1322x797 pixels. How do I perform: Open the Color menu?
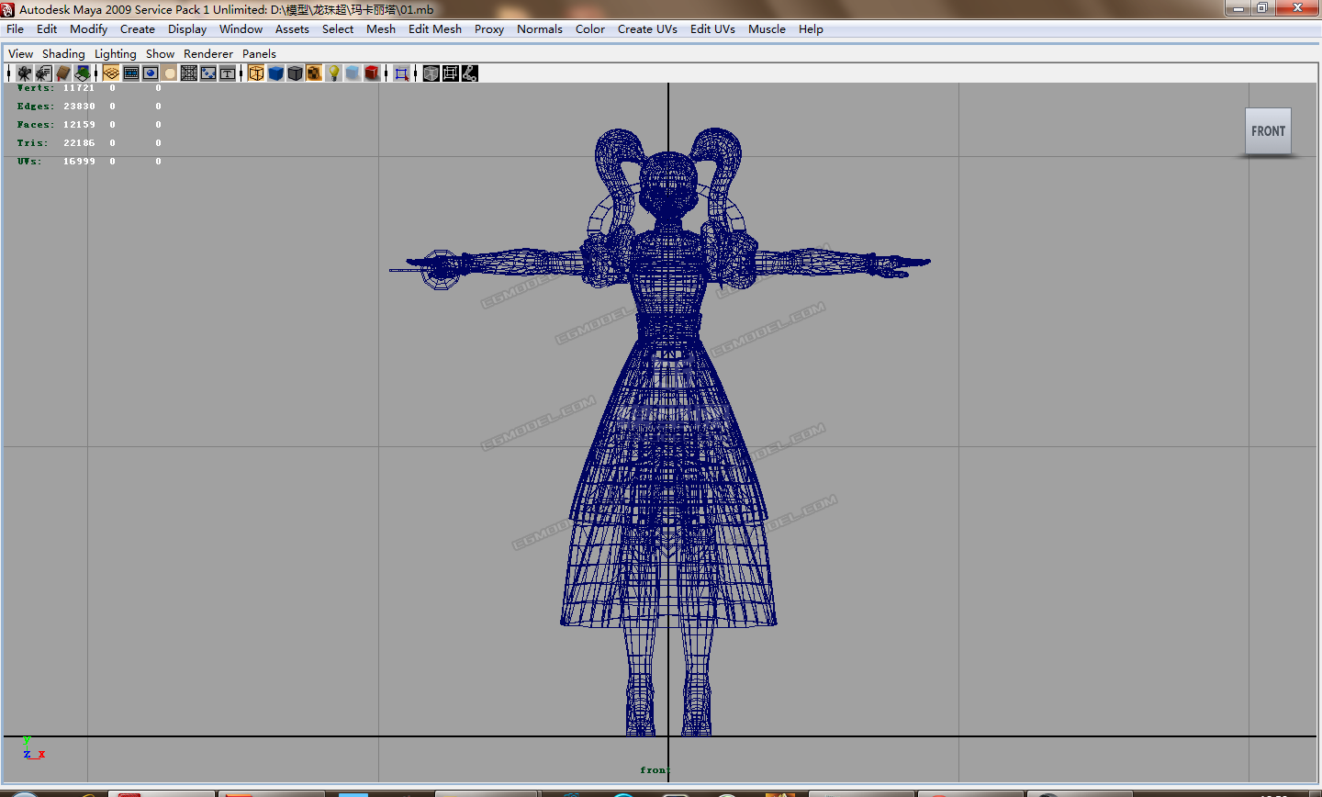(x=590, y=28)
